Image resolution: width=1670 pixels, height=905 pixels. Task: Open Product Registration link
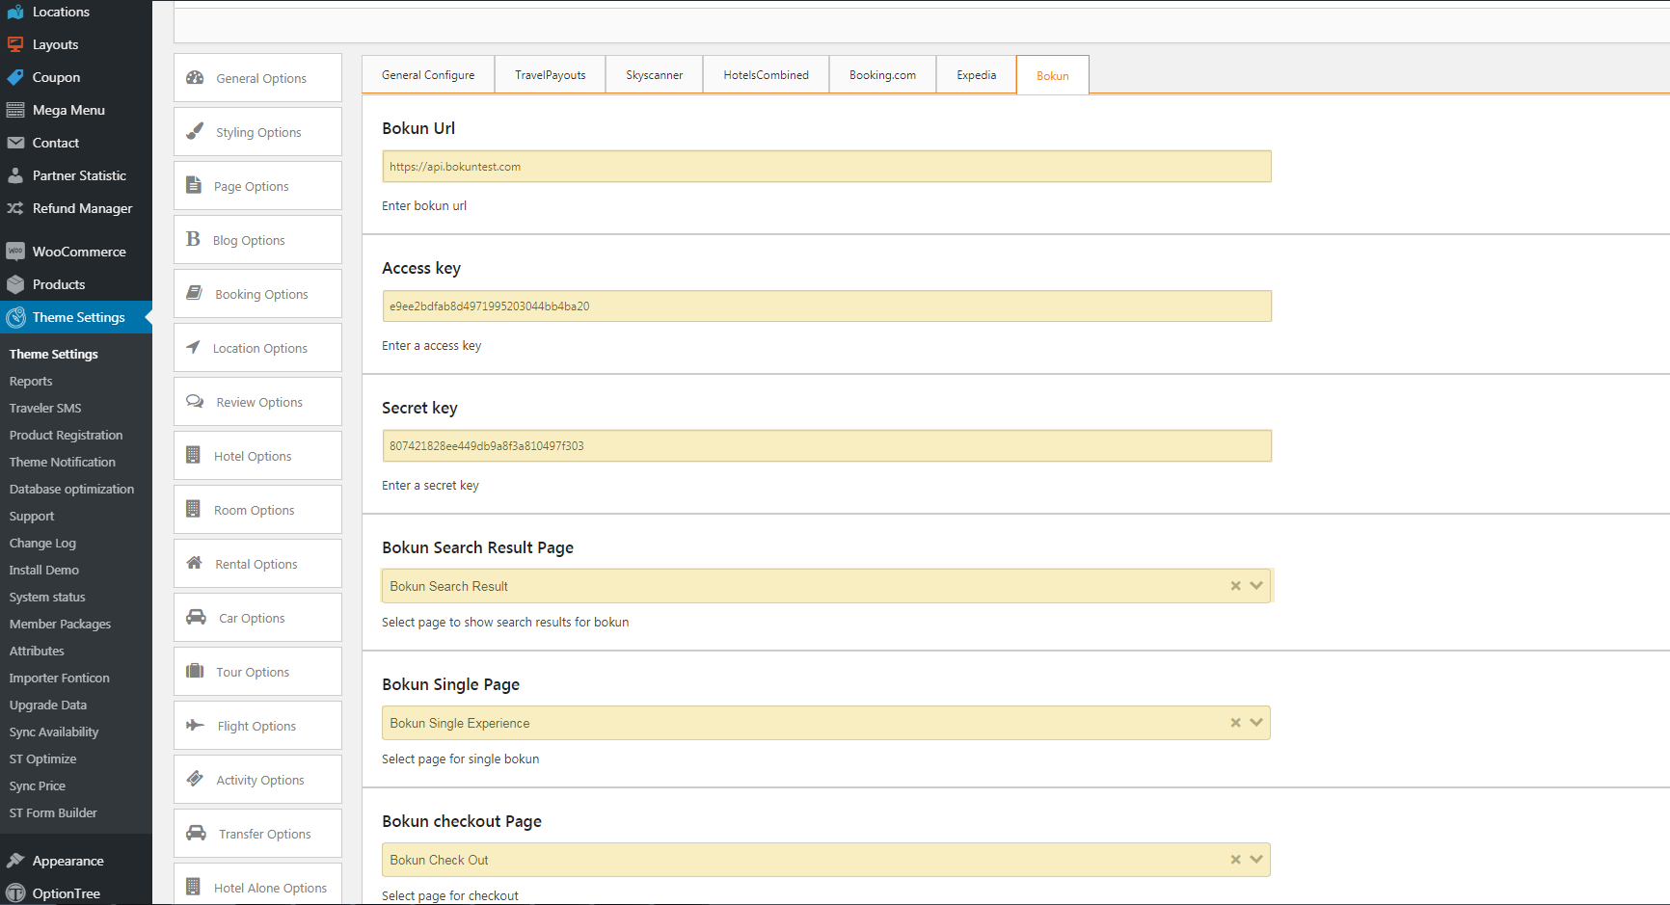[x=67, y=436]
